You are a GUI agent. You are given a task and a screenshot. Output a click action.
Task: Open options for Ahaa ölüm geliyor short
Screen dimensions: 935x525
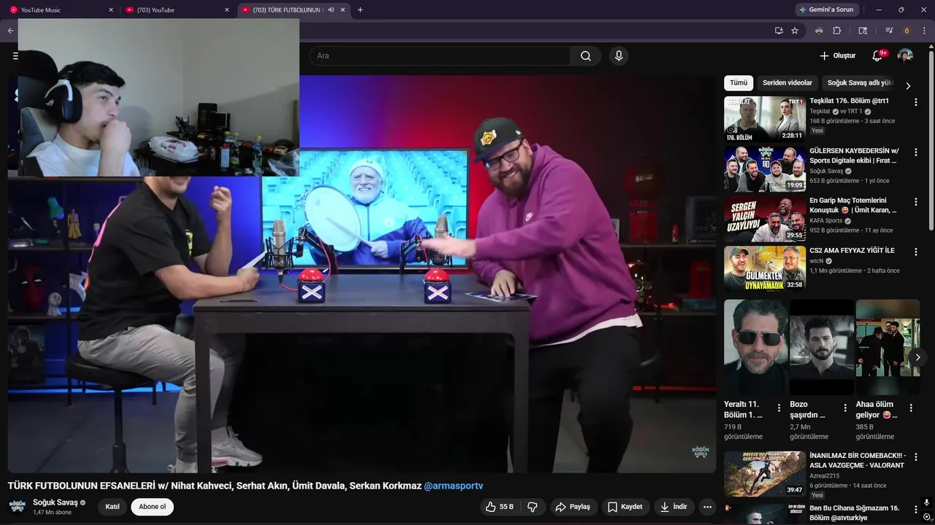coord(911,408)
